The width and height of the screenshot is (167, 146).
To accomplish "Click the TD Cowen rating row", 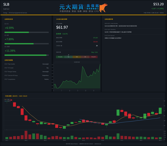I will pyautogui.click(x=26, y=68).
